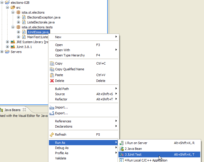Select Run on Server option
The image size is (204, 162).
[136, 143]
